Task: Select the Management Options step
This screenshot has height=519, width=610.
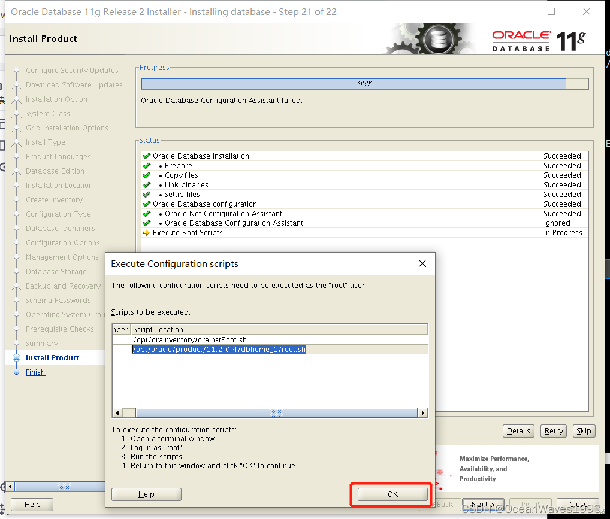Action: [x=62, y=257]
